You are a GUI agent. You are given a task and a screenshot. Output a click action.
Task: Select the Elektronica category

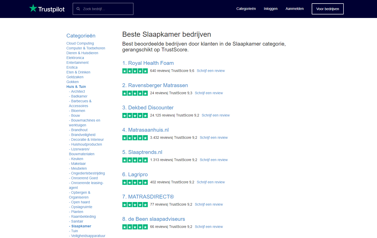[75, 58]
